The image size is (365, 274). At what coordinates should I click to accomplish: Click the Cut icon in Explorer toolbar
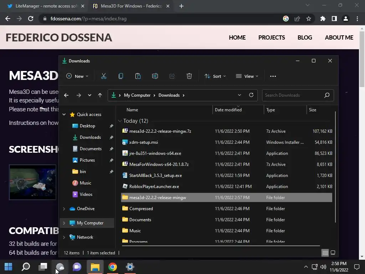104,76
